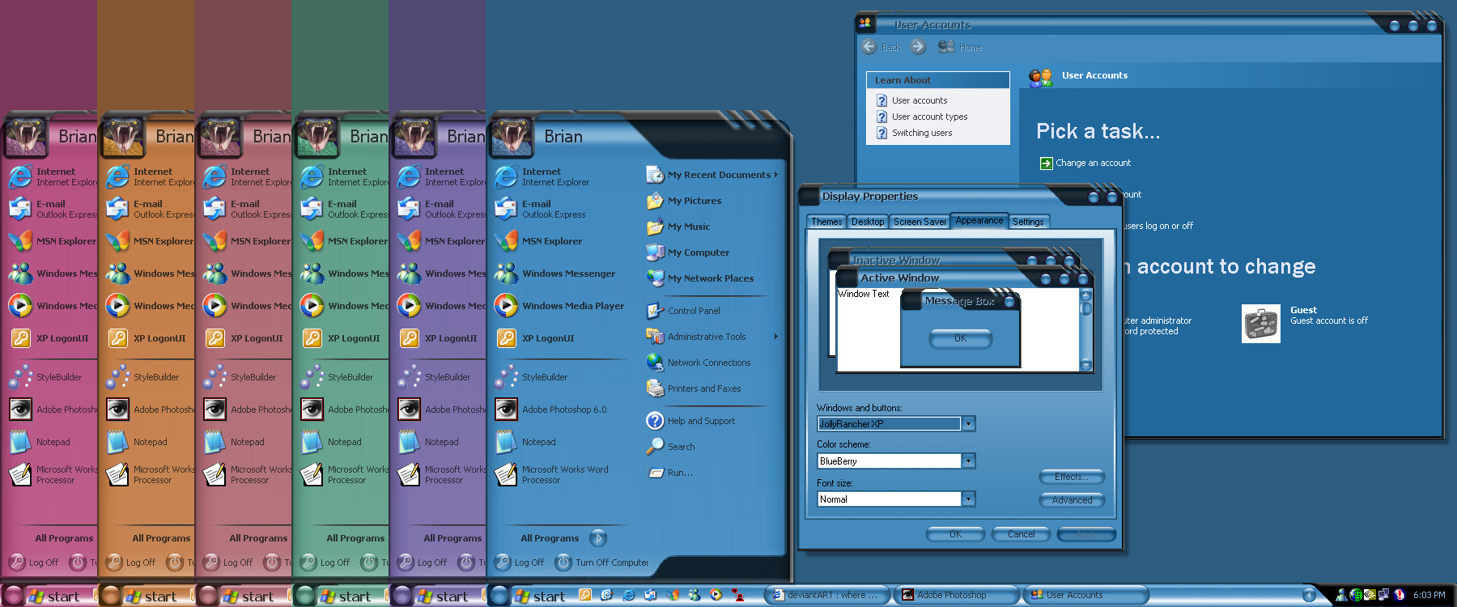Expand hidden system tray icons arrow
The image size is (1457, 607).
(x=1309, y=595)
